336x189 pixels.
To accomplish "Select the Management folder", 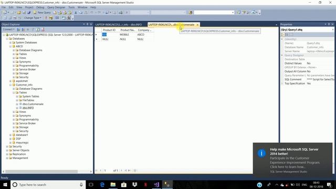I will 20,158.
